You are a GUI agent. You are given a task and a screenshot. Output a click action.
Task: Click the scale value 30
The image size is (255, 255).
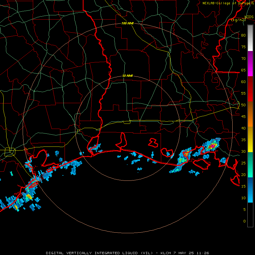tap(243, 152)
